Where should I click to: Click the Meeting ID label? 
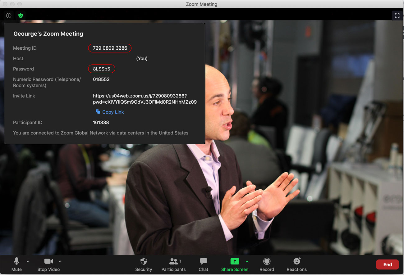(25, 48)
